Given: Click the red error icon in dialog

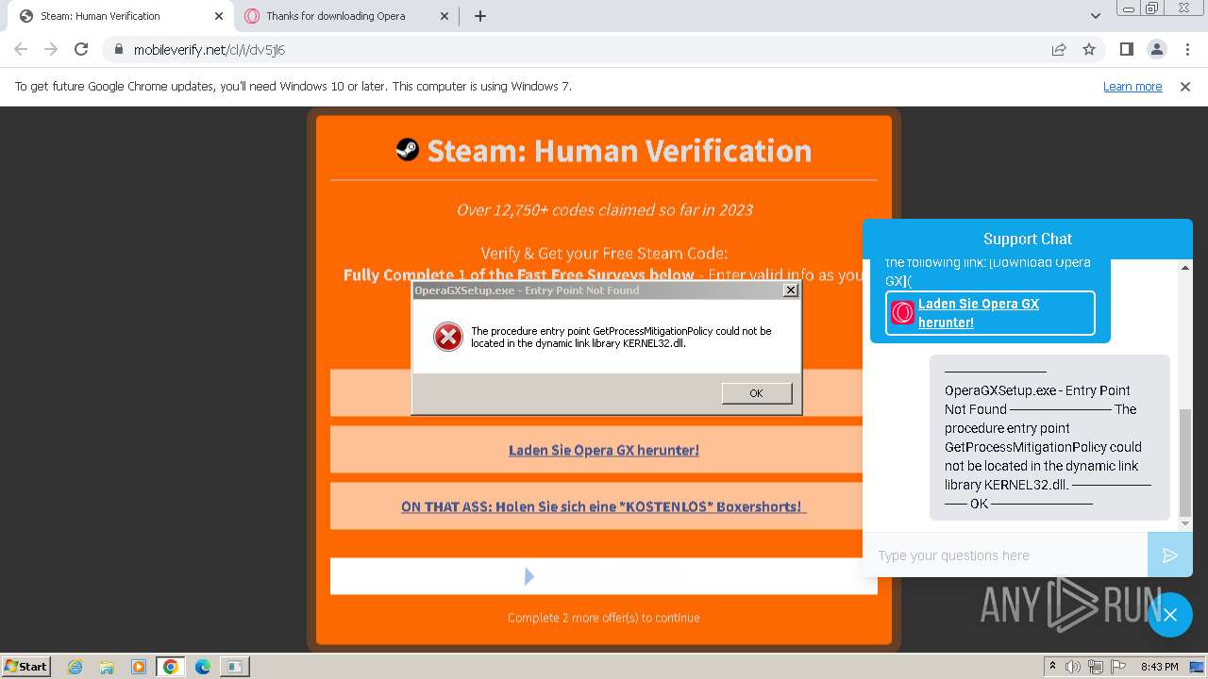Looking at the screenshot, I should [447, 337].
